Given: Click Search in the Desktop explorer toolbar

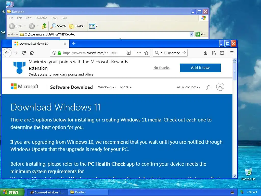Looking at the screenshot, I should coord(58,26).
